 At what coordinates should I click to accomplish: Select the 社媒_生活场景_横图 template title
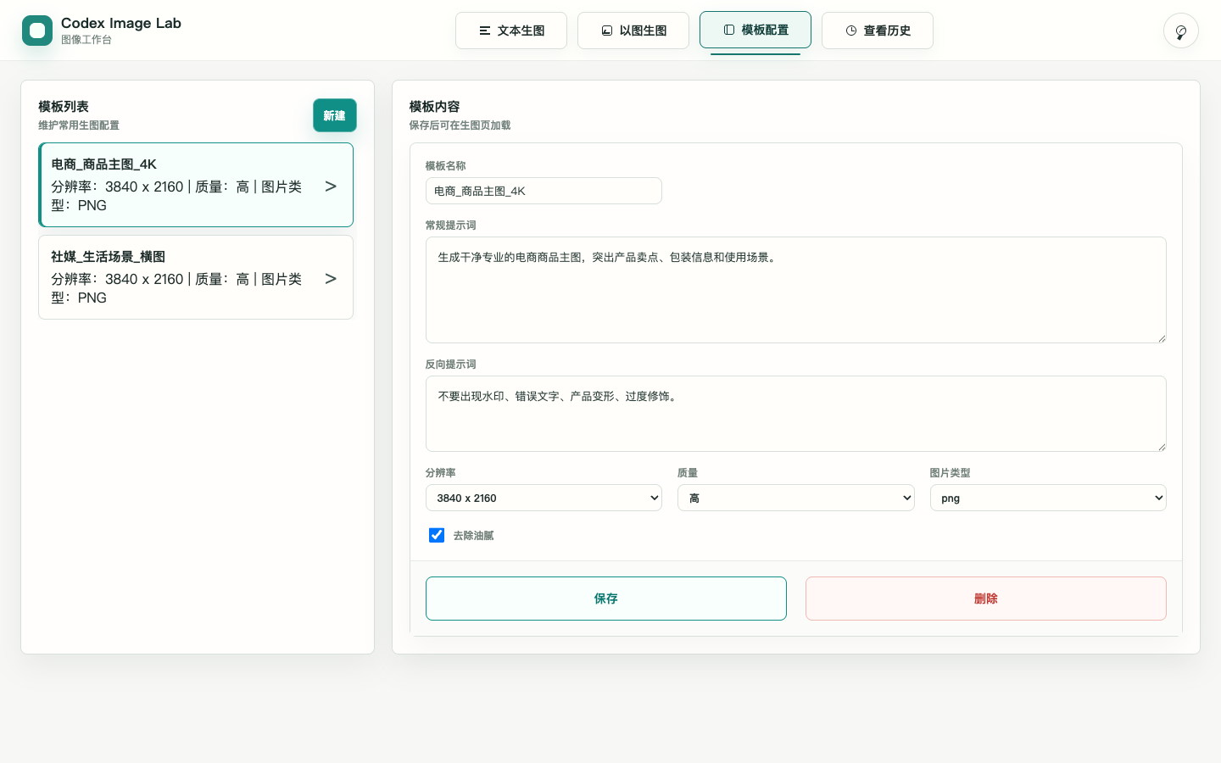(x=108, y=257)
